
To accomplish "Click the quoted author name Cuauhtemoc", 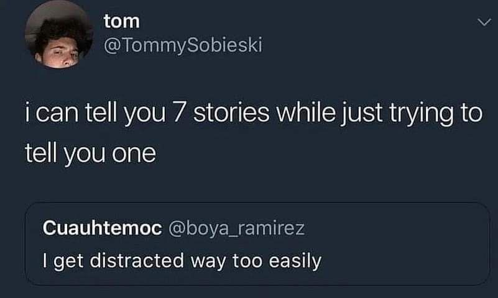I will click(103, 229).
